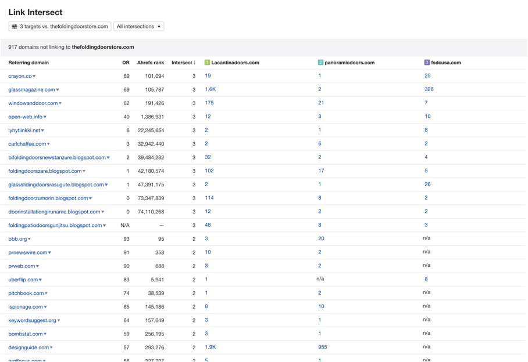Select the N/A DR value for foldingpatiodoorsgunjitsu

point(125,225)
